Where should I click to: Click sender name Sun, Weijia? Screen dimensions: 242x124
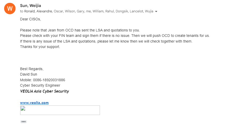pos(31,6)
